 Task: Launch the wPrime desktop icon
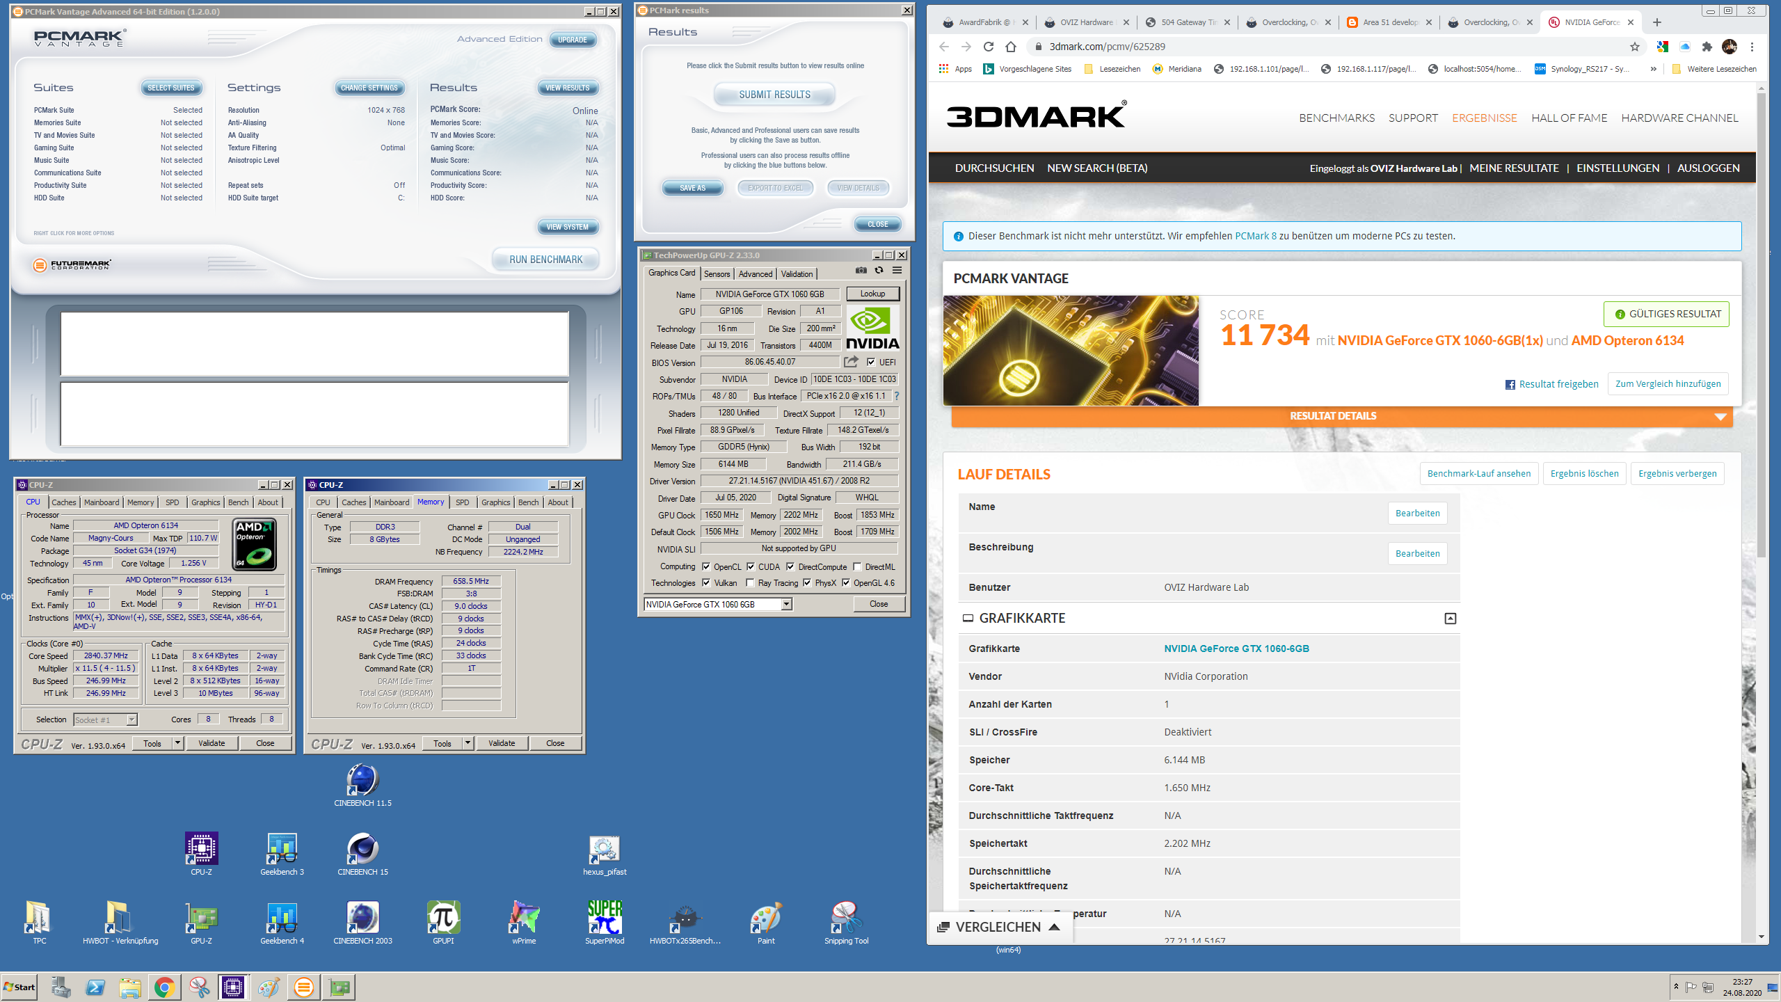524,923
